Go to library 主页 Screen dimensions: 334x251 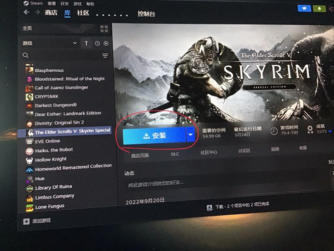(x=27, y=28)
